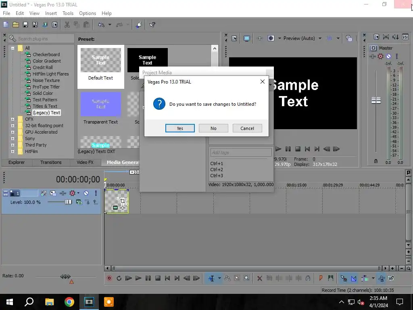Open Sony Vegas from the Windows taskbar
This screenshot has width=413, height=310.
click(89, 302)
